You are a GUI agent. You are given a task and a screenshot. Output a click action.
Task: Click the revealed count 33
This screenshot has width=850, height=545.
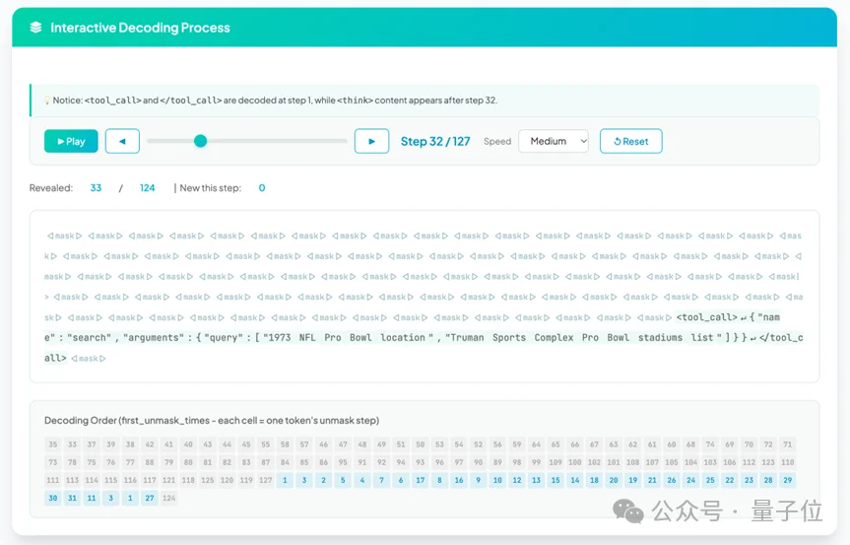pyautogui.click(x=96, y=188)
